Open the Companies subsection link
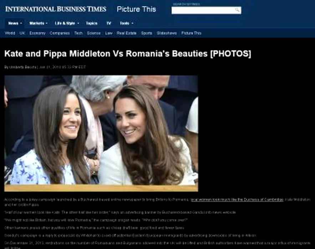 click(x=60, y=33)
